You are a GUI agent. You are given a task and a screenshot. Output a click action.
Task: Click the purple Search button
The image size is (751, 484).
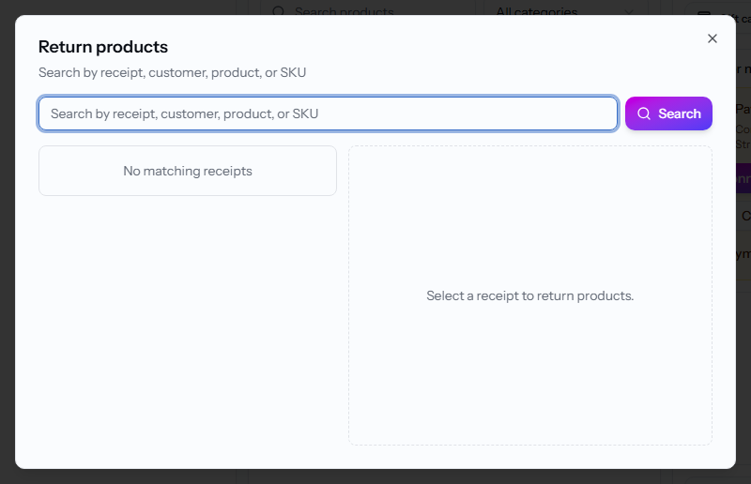[x=668, y=113]
